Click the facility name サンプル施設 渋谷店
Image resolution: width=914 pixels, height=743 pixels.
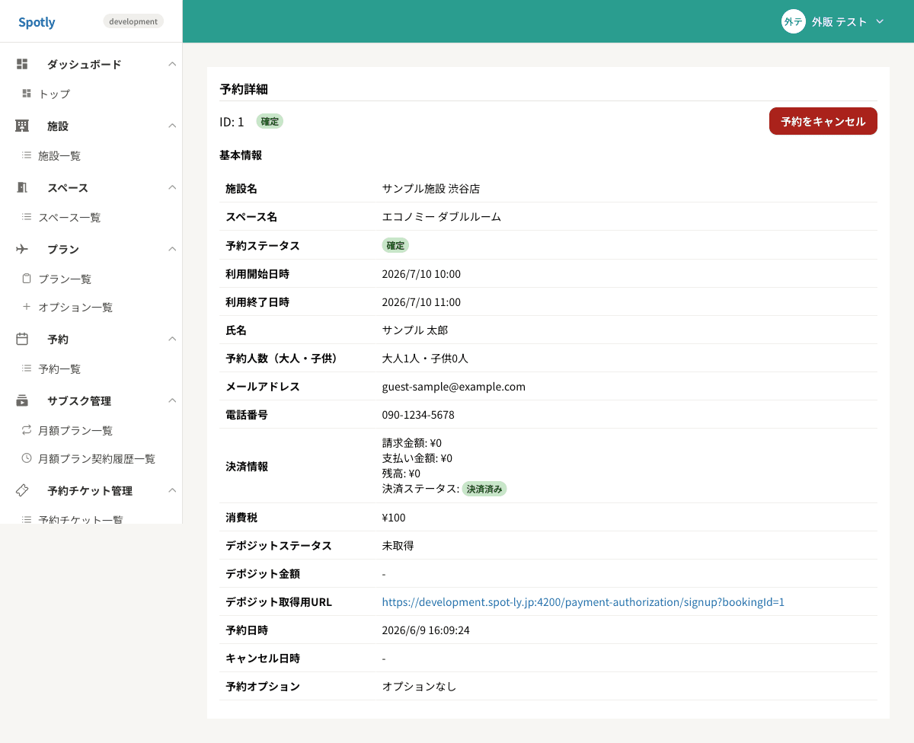431,189
